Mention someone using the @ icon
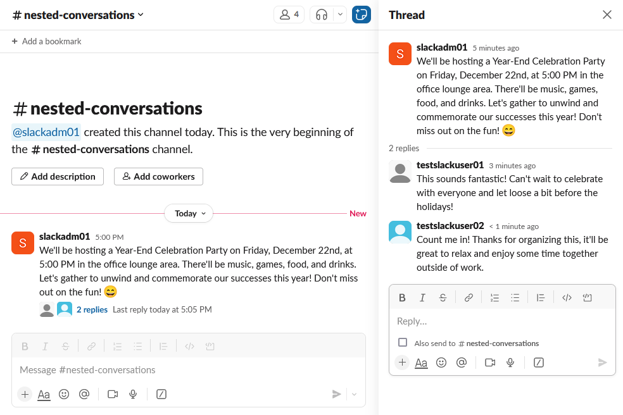This screenshot has height=415, width=623. pos(462,362)
